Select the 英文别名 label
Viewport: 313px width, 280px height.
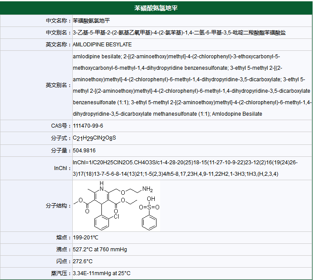point(58,85)
